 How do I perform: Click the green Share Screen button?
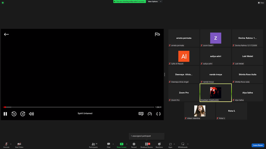coord(121,145)
